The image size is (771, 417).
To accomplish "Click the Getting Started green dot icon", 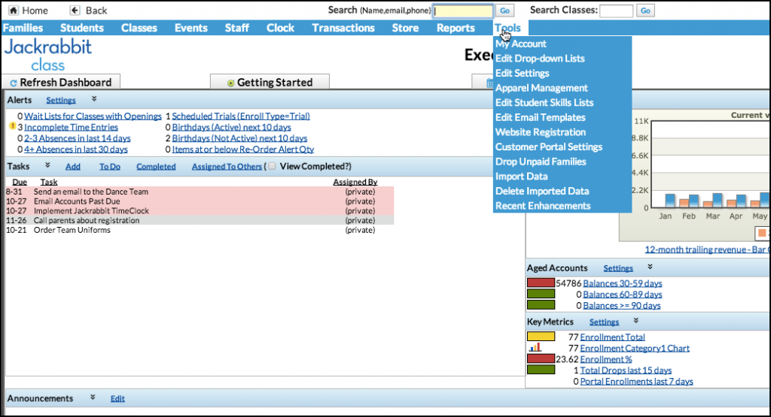I will (230, 83).
